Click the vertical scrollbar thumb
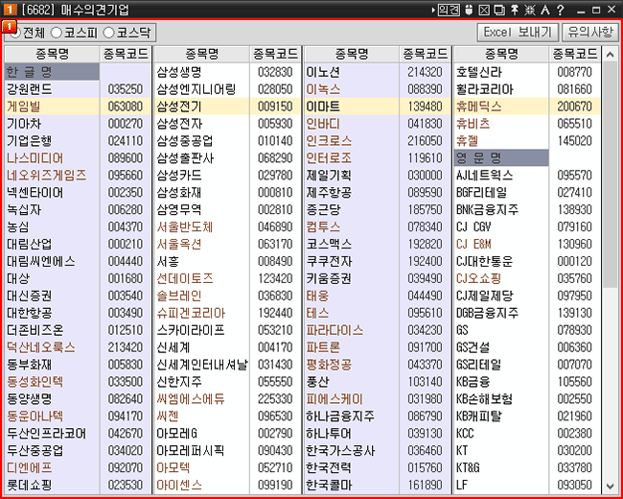 click(610, 175)
